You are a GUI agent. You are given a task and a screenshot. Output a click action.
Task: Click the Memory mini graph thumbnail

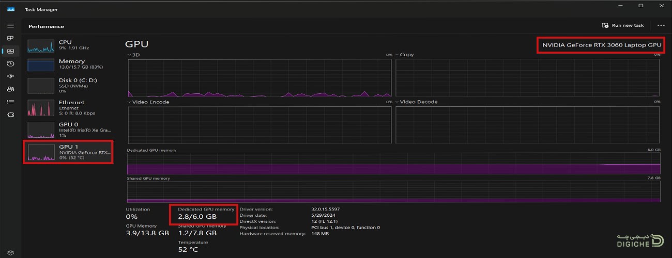(41, 65)
